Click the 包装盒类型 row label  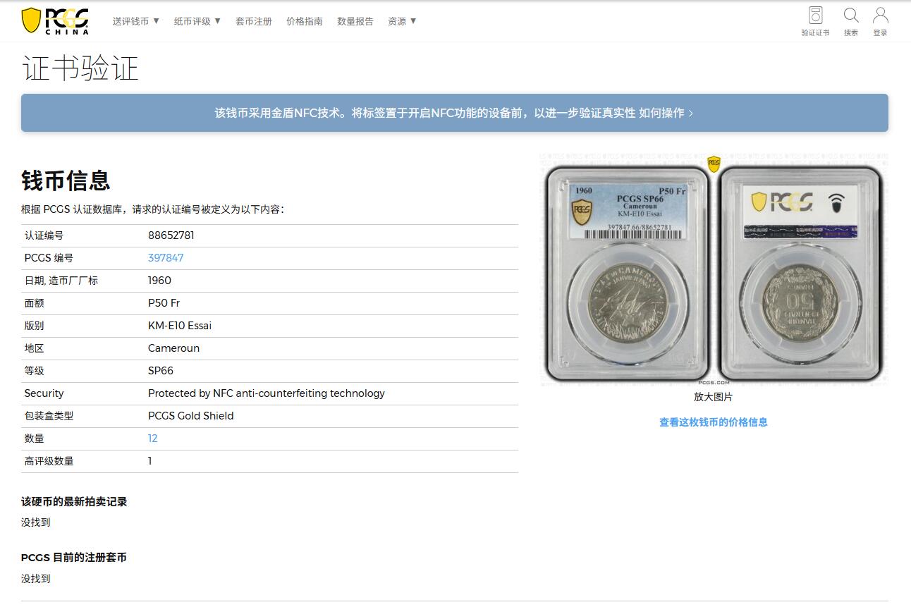tap(49, 416)
